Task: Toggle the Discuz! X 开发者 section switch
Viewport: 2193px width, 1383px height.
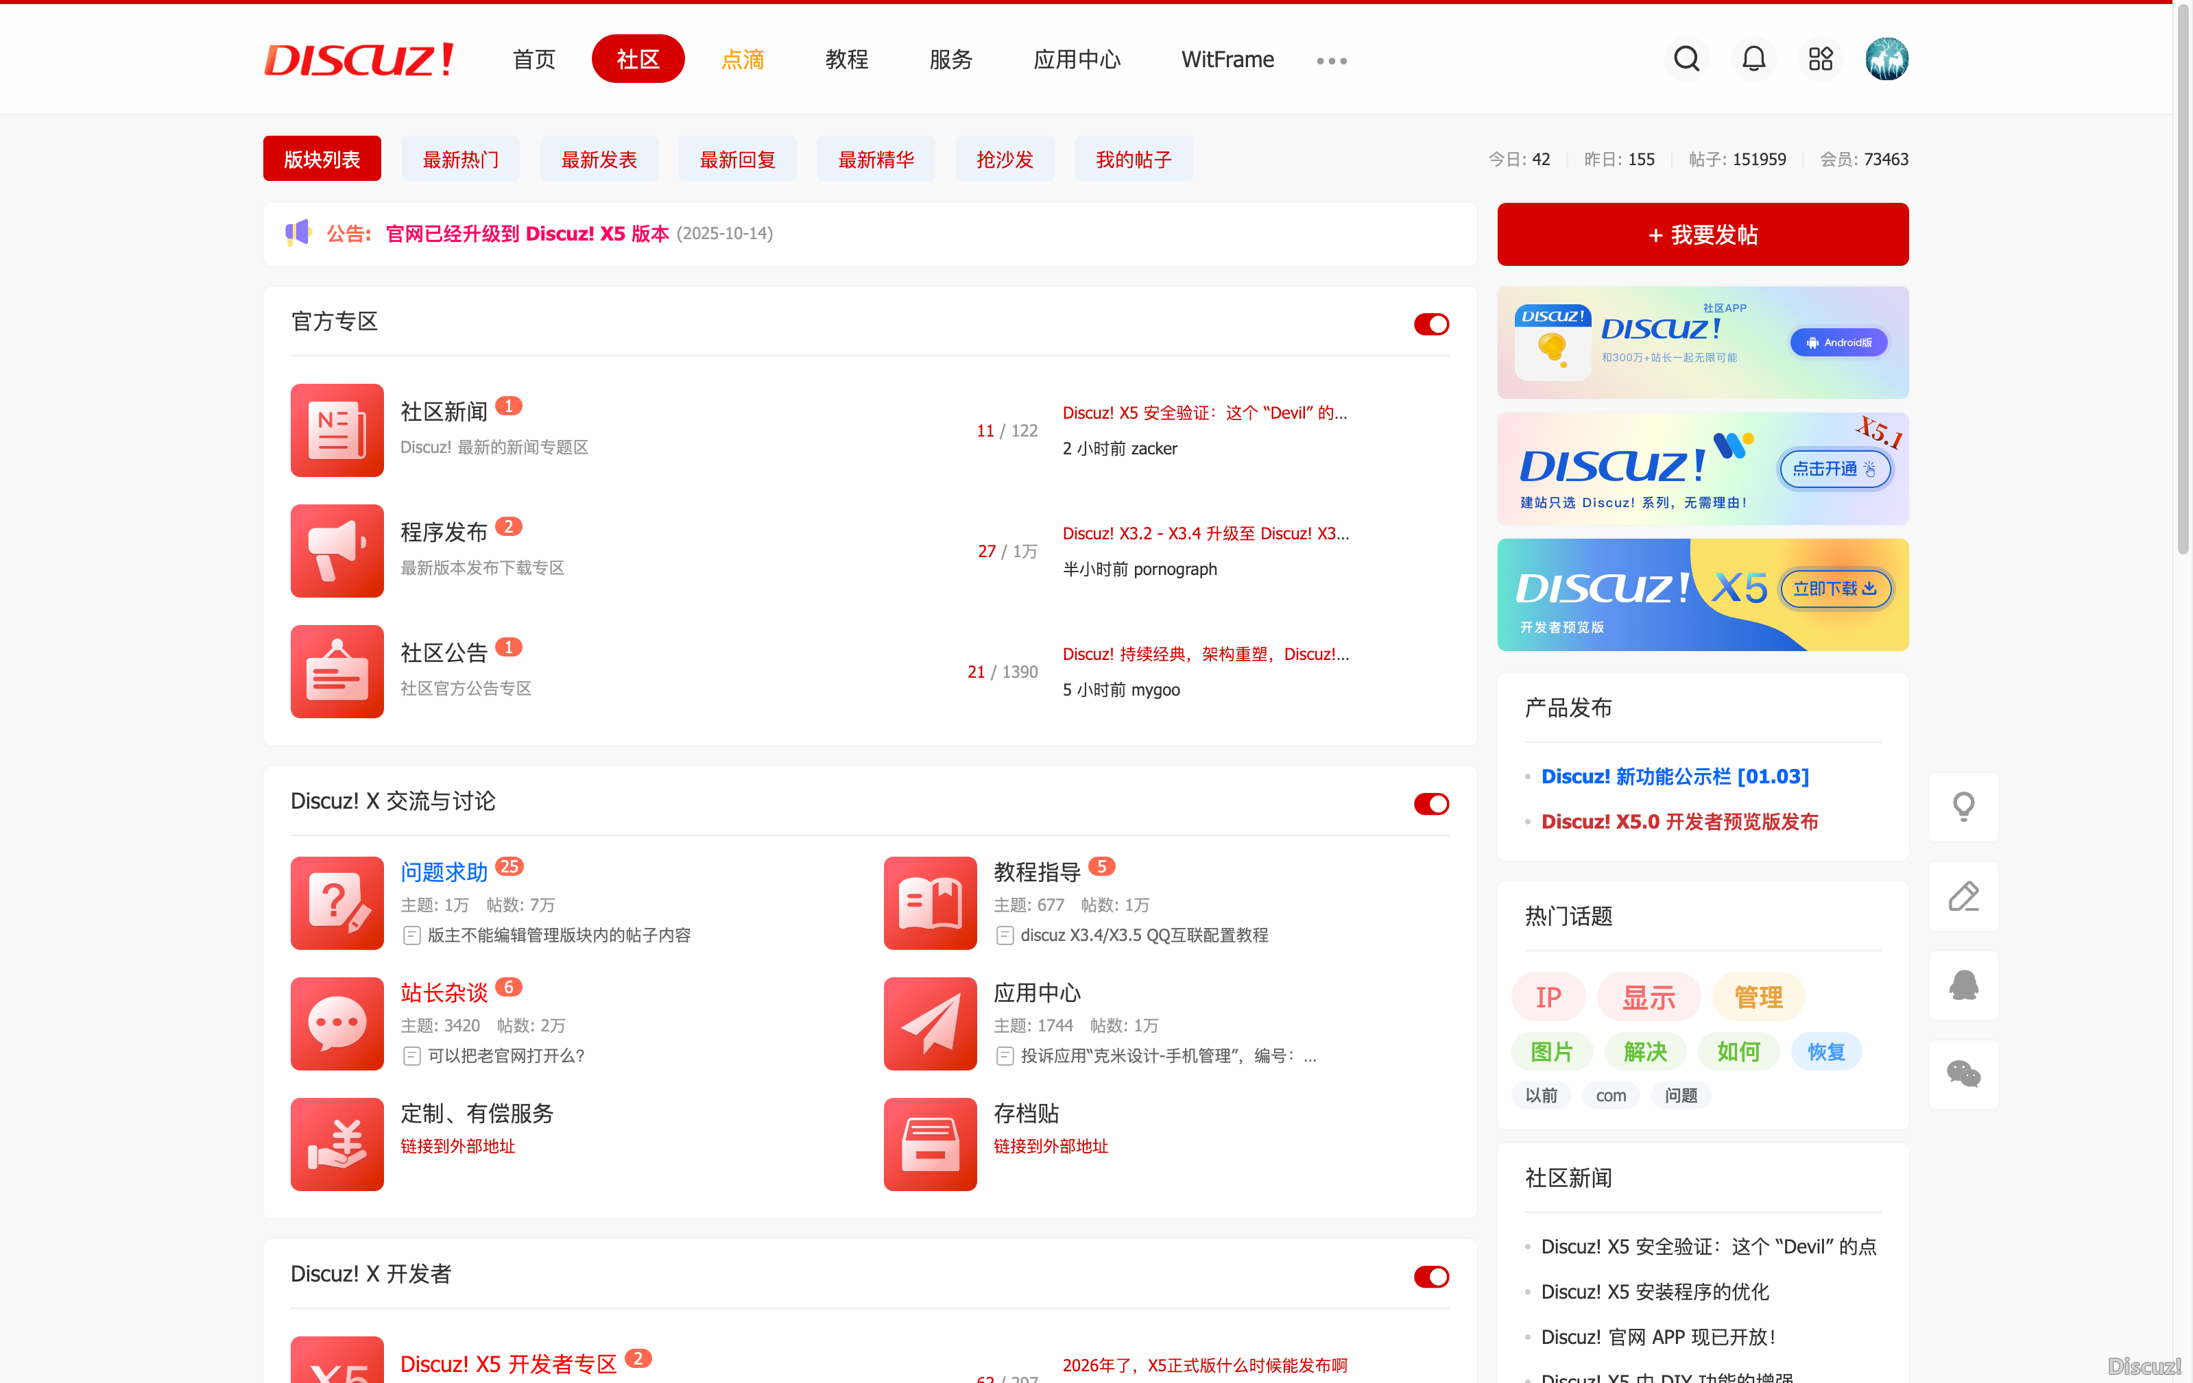Action: coord(1430,1277)
